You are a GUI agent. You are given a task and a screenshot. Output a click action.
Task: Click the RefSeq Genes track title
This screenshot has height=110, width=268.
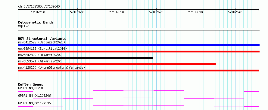31,84
